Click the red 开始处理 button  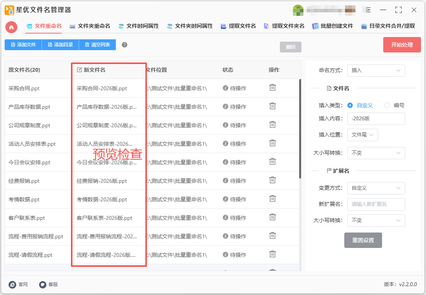402,45
